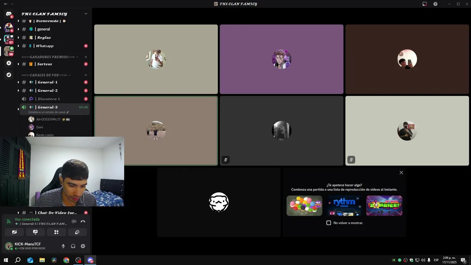Viewport: 471px width, 265px height.
Task: Open system volume tray icon
Action: pos(423,260)
